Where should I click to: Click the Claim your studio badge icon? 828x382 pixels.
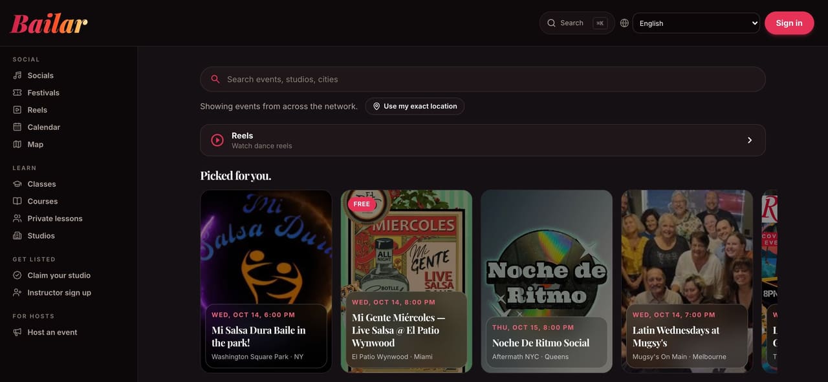coord(17,275)
